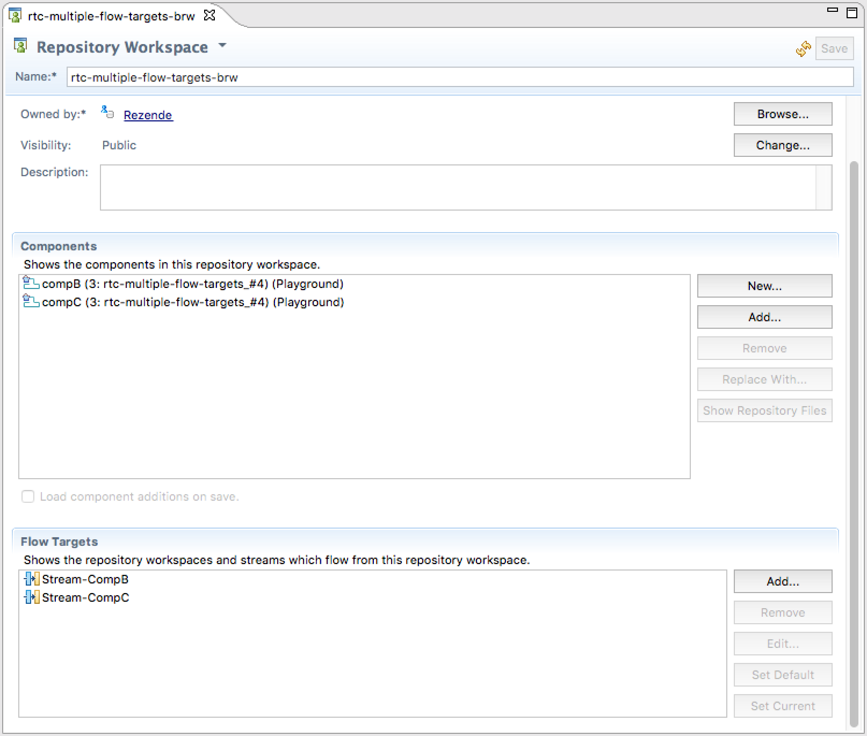Open the Repository Workspace dropdown menu arrow
Viewport: 867px width, 736px height.
tap(222, 46)
